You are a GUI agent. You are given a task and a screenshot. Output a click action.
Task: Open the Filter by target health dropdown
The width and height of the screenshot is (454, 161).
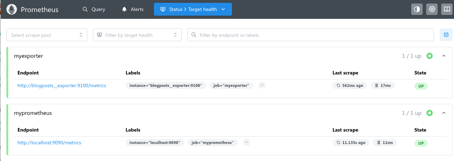coord(137,35)
